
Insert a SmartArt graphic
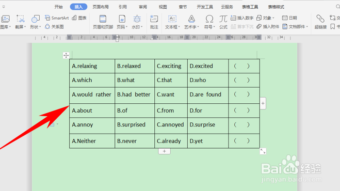[x=57, y=18]
